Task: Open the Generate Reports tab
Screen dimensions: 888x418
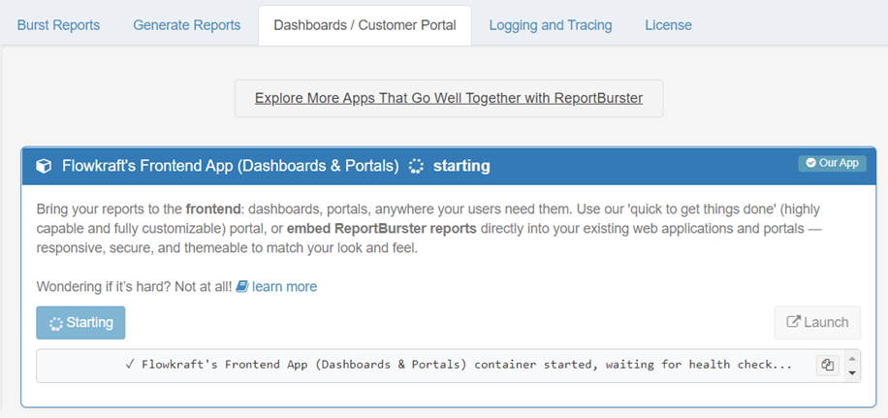Action: click(187, 25)
